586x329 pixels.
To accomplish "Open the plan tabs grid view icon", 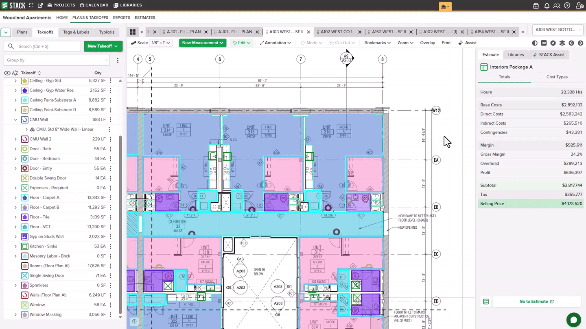I will pos(133,32).
